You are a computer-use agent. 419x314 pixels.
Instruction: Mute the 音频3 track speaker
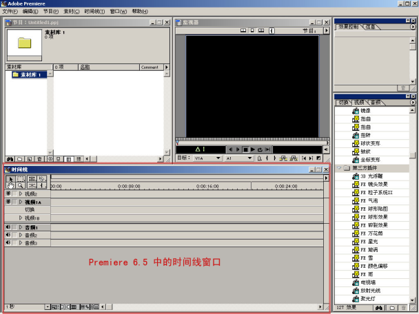pyautogui.click(x=8, y=242)
